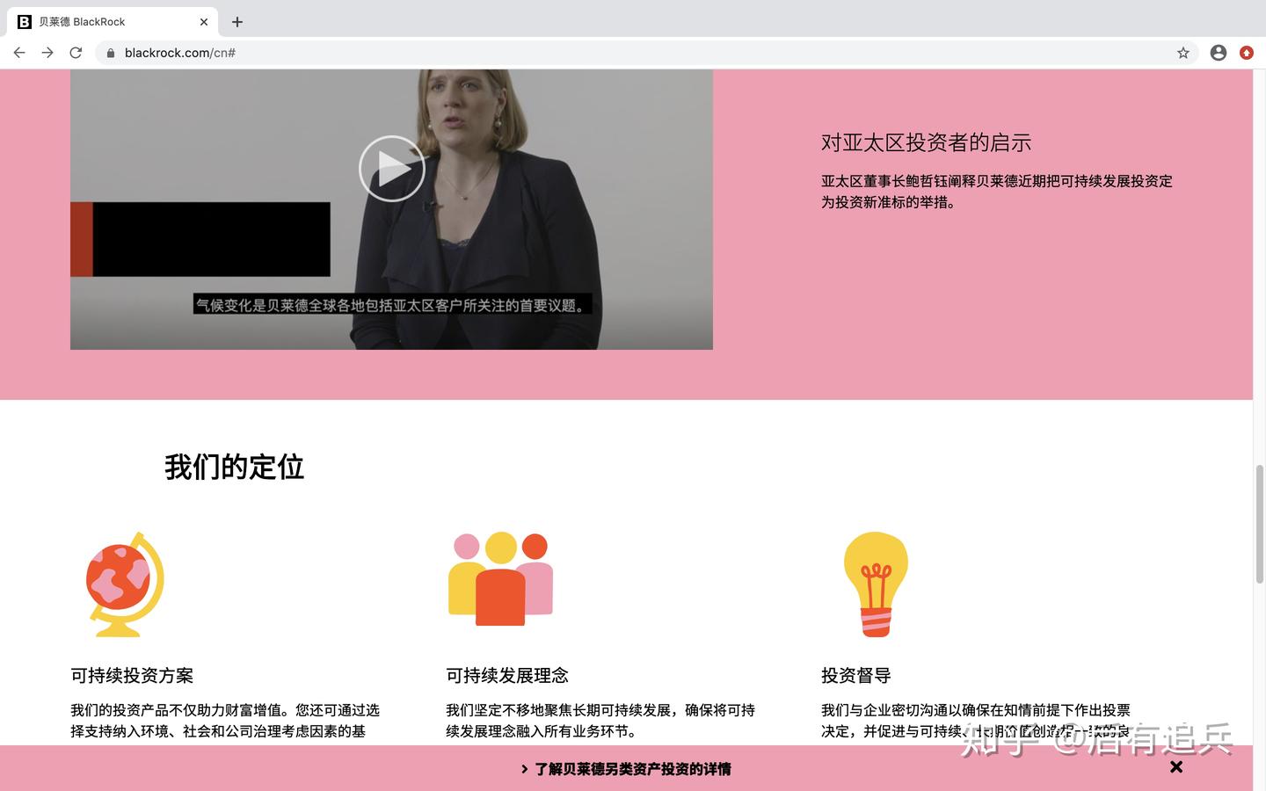Navigate forward with the browser forward arrow
1266x791 pixels.
pos(47,53)
